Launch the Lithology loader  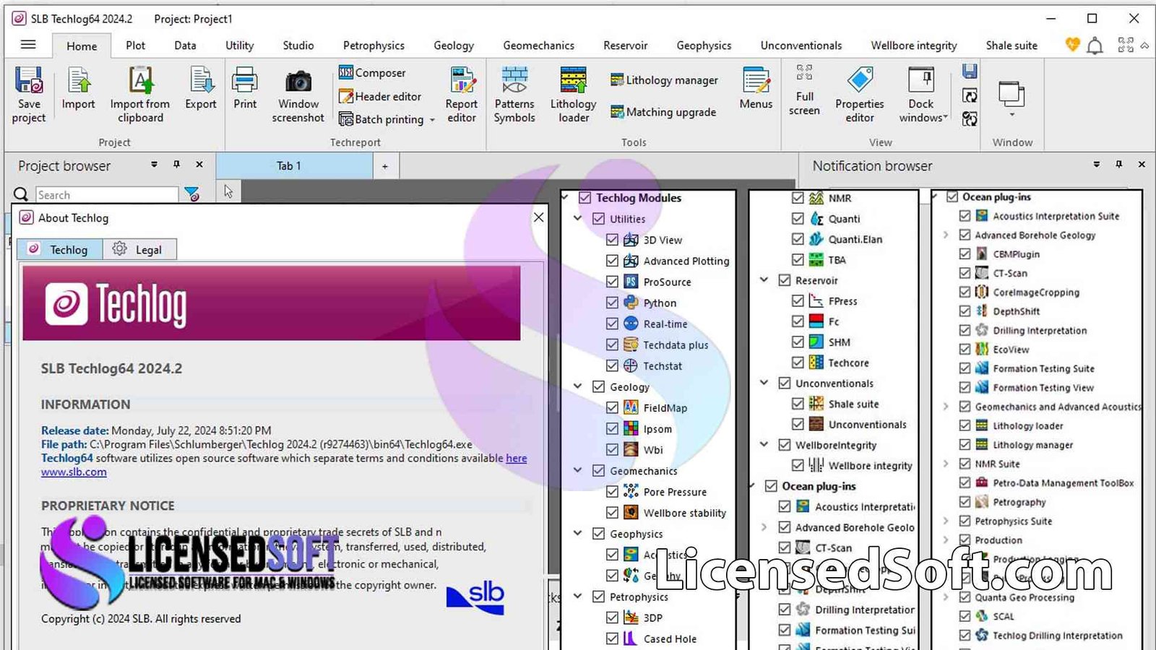point(574,95)
